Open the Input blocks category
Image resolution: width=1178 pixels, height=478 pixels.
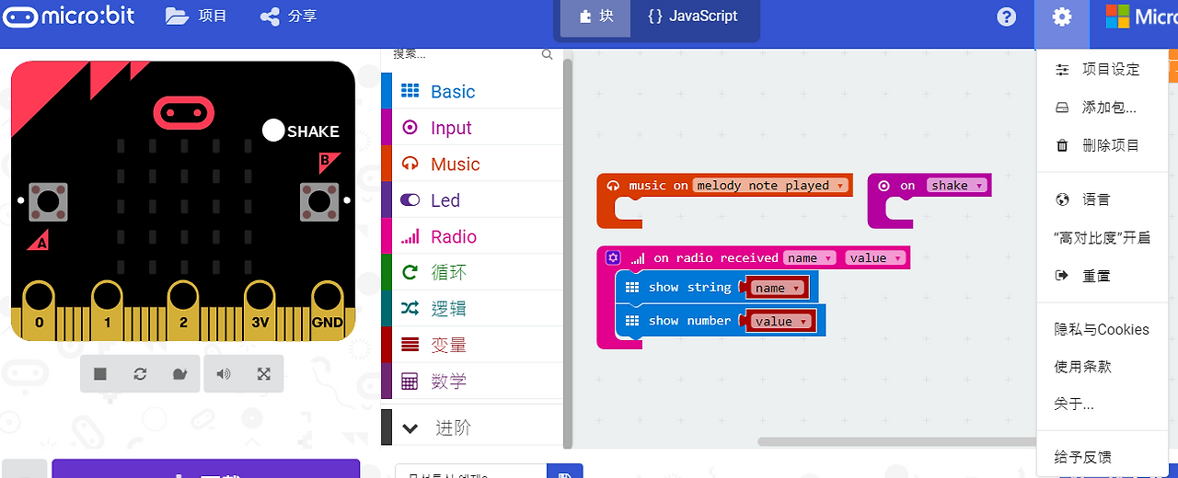(x=471, y=128)
